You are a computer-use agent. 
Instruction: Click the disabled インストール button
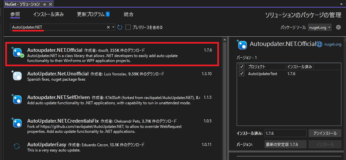325,145
